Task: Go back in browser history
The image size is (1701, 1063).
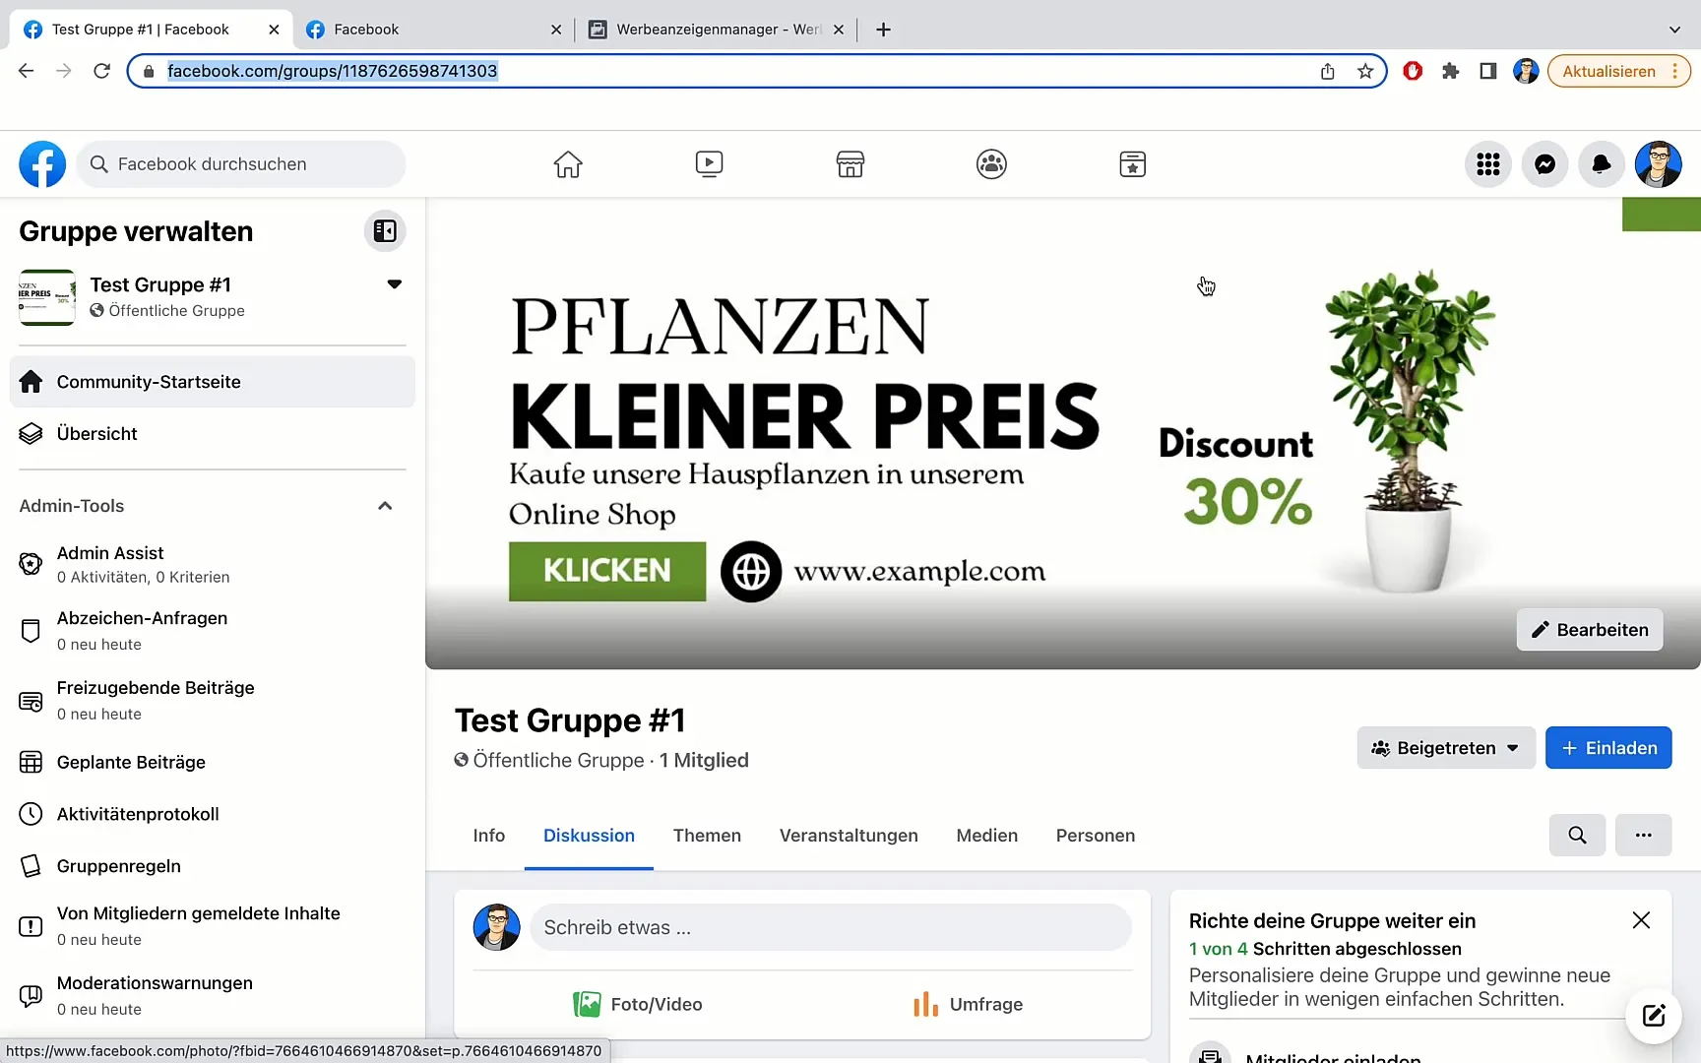Action: pyautogui.click(x=27, y=71)
